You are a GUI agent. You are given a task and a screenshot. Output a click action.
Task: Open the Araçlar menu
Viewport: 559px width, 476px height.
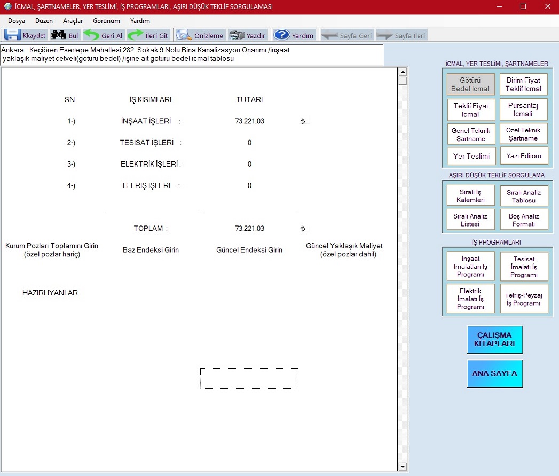pyautogui.click(x=73, y=21)
